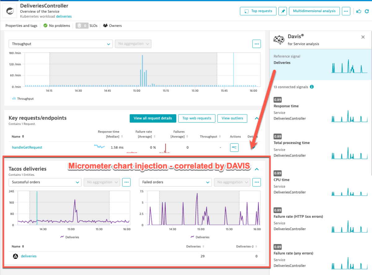The height and width of the screenshot is (275, 372).
Task: Open chart options via the ellipsis icon
Action: (x=256, y=44)
